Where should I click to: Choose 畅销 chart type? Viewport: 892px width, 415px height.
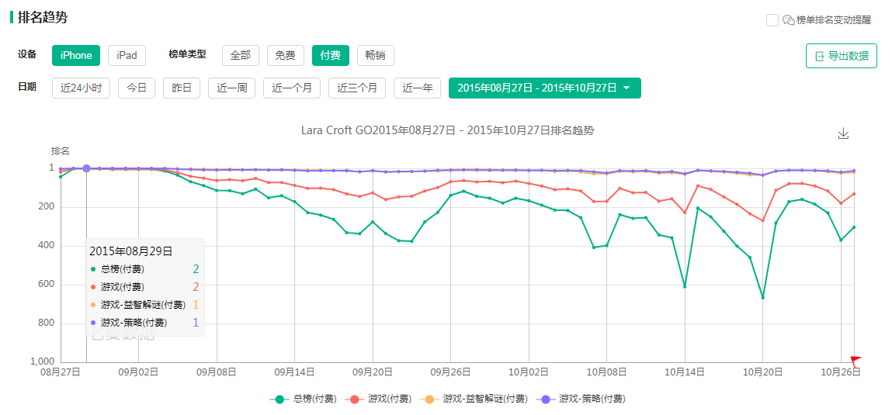pyautogui.click(x=376, y=55)
